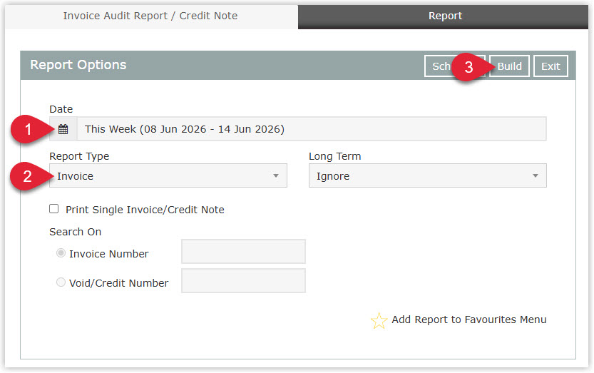Screen dimensions: 594x373
Task: Select the Invoice Number radio button
Action: (61, 253)
